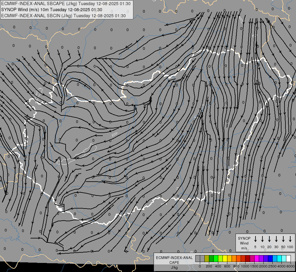The width and height of the screenshot is (296, 272).
Task: Click the 50 m/s wind arrow in legend
Action: tap(283, 239)
